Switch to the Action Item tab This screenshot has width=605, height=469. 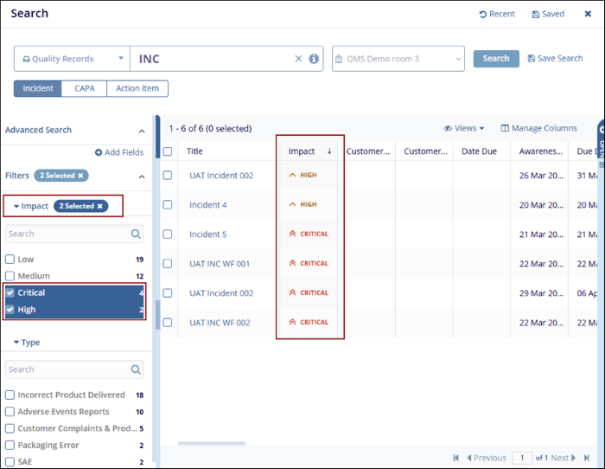tap(137, 88)
